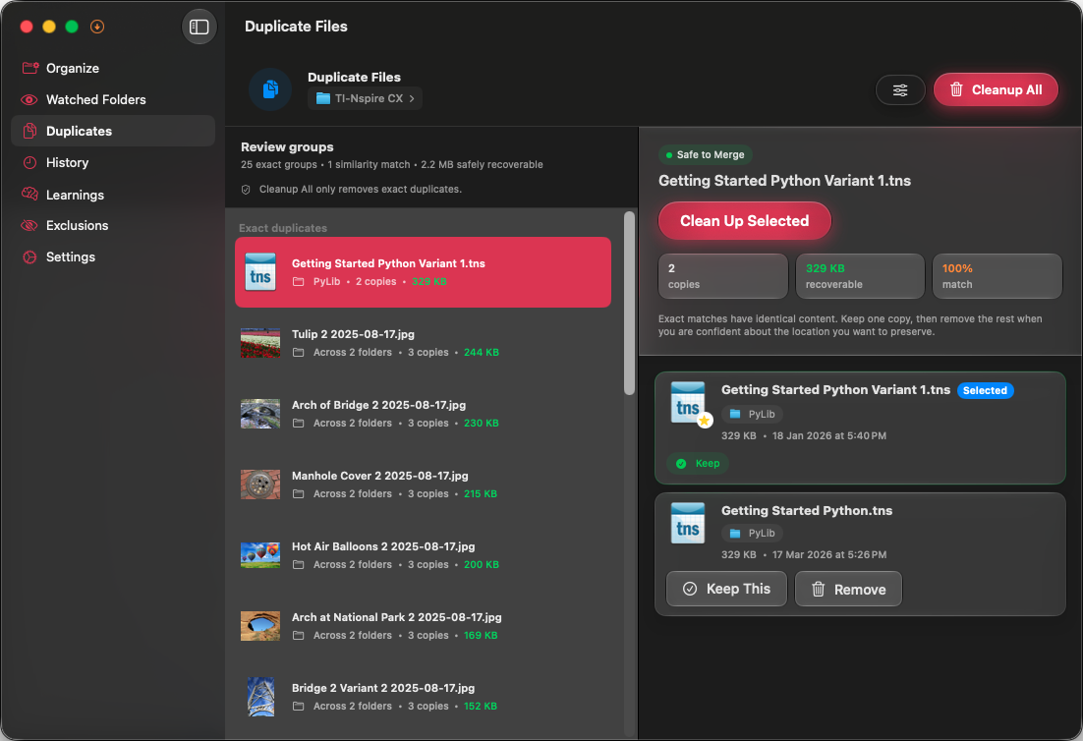The height and width of the screenshot is (741, 1083).
Task: Open the Organize section
Action: tap(113, 69)
